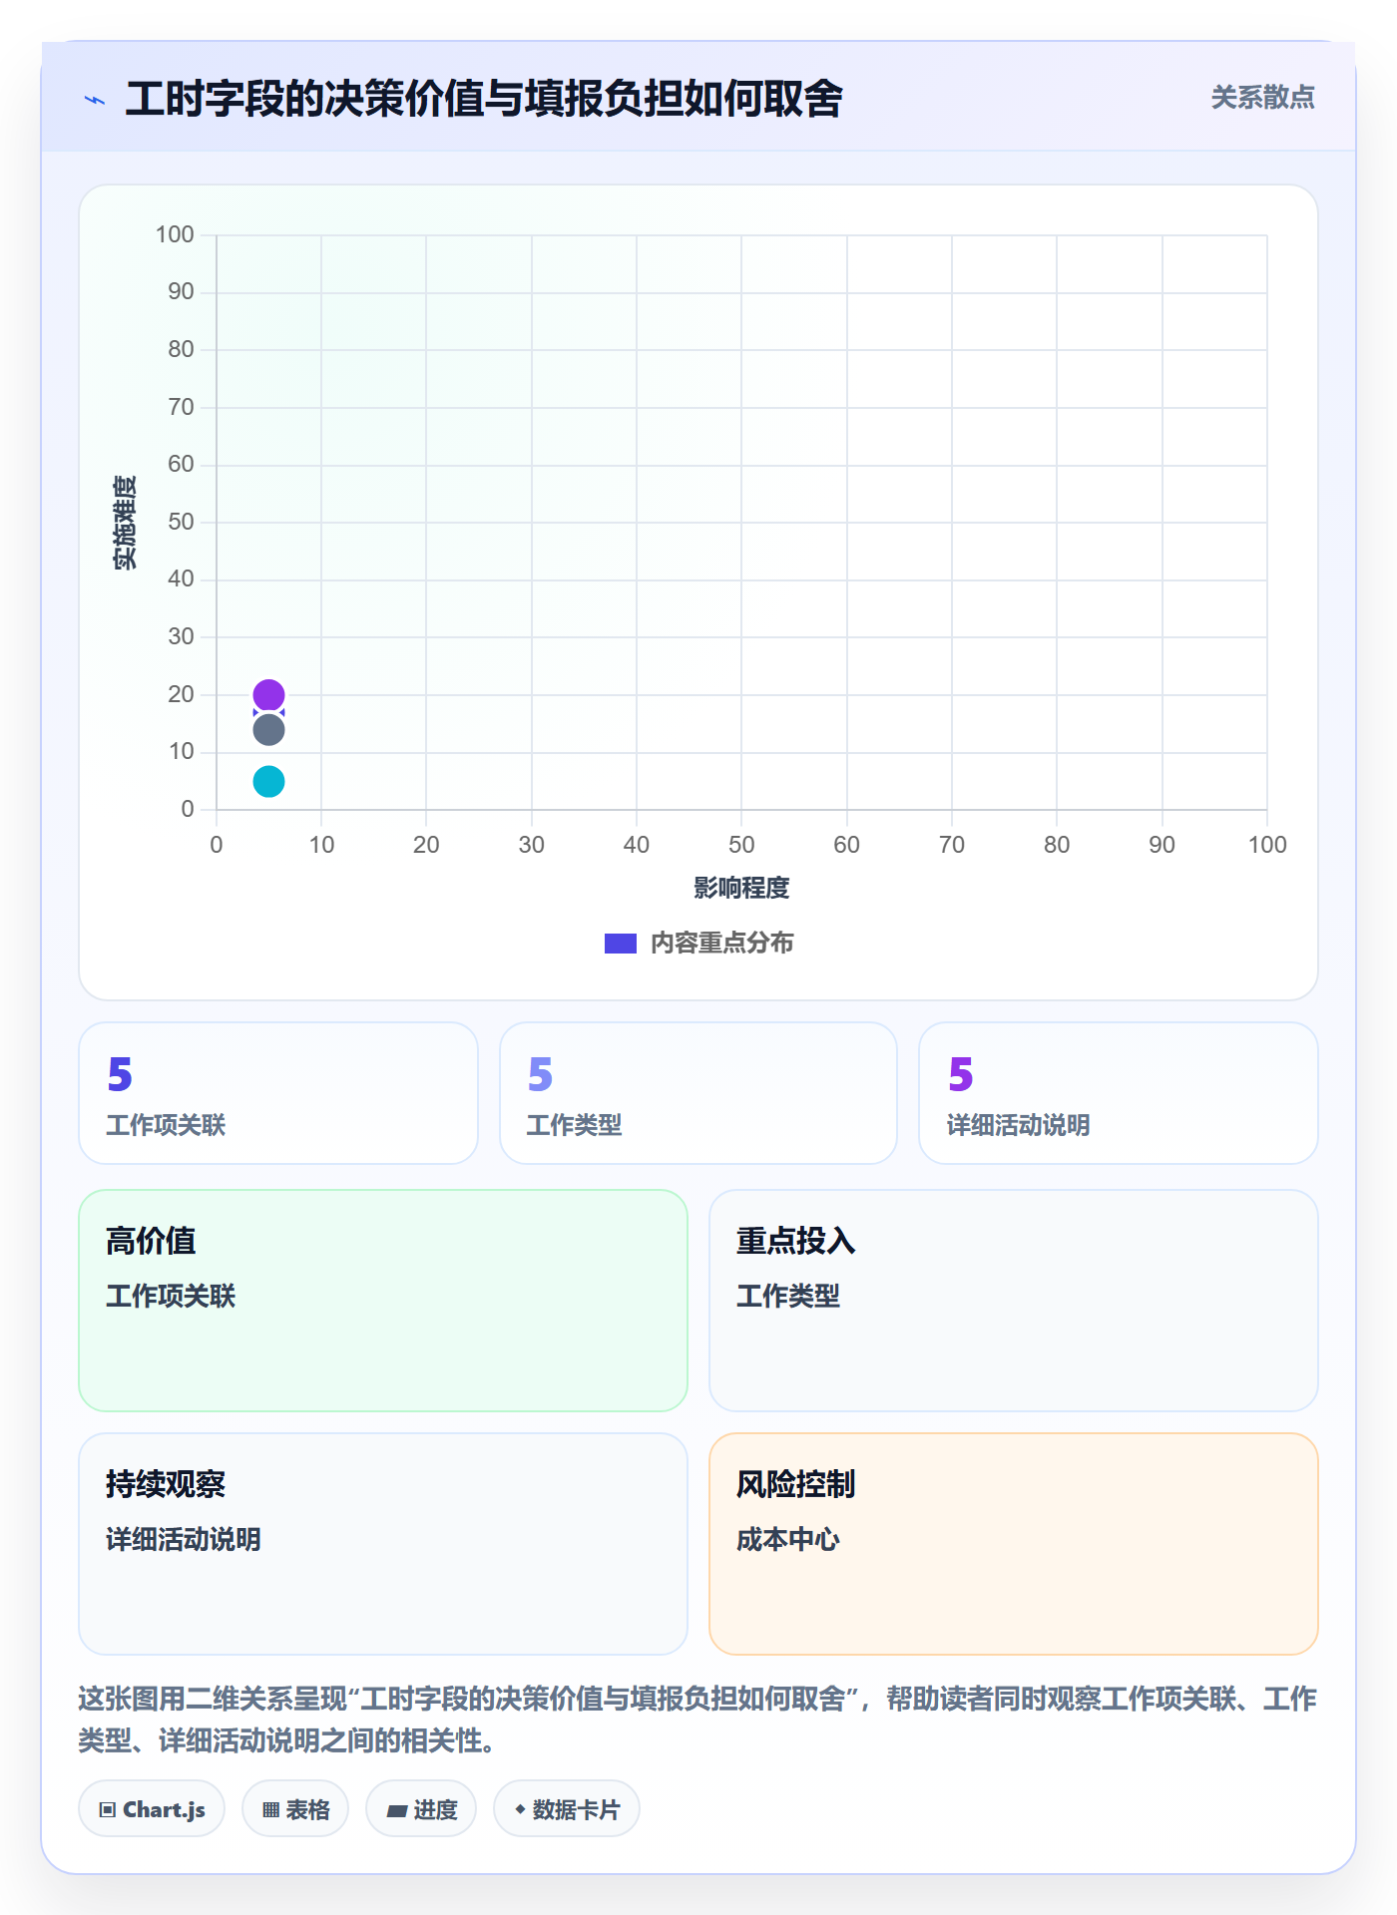Viewport: 1397px width, 1915px height.
Task: Click the 100 tick label on the x-axis
Action: pyautogui.click(x=1267, y=845)
